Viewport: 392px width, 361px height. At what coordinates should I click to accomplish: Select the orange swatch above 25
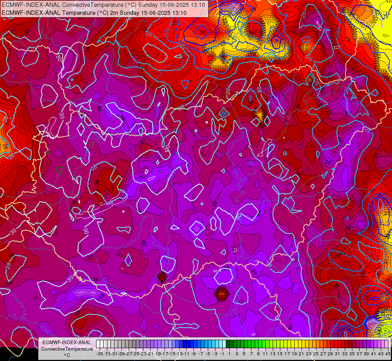[x=314, y=344]
